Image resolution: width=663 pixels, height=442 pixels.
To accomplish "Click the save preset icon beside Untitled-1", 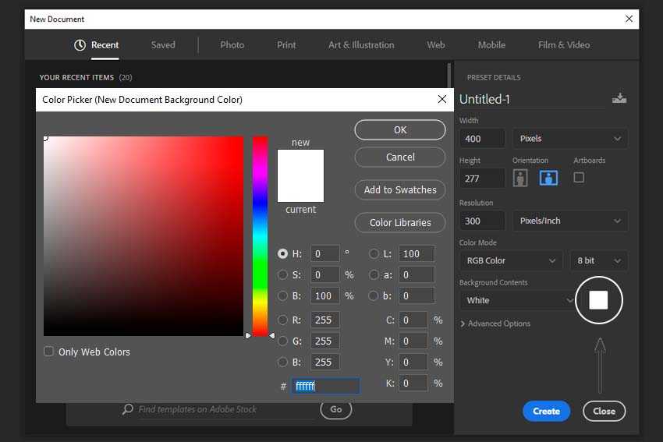I will (x=619, y=98).
